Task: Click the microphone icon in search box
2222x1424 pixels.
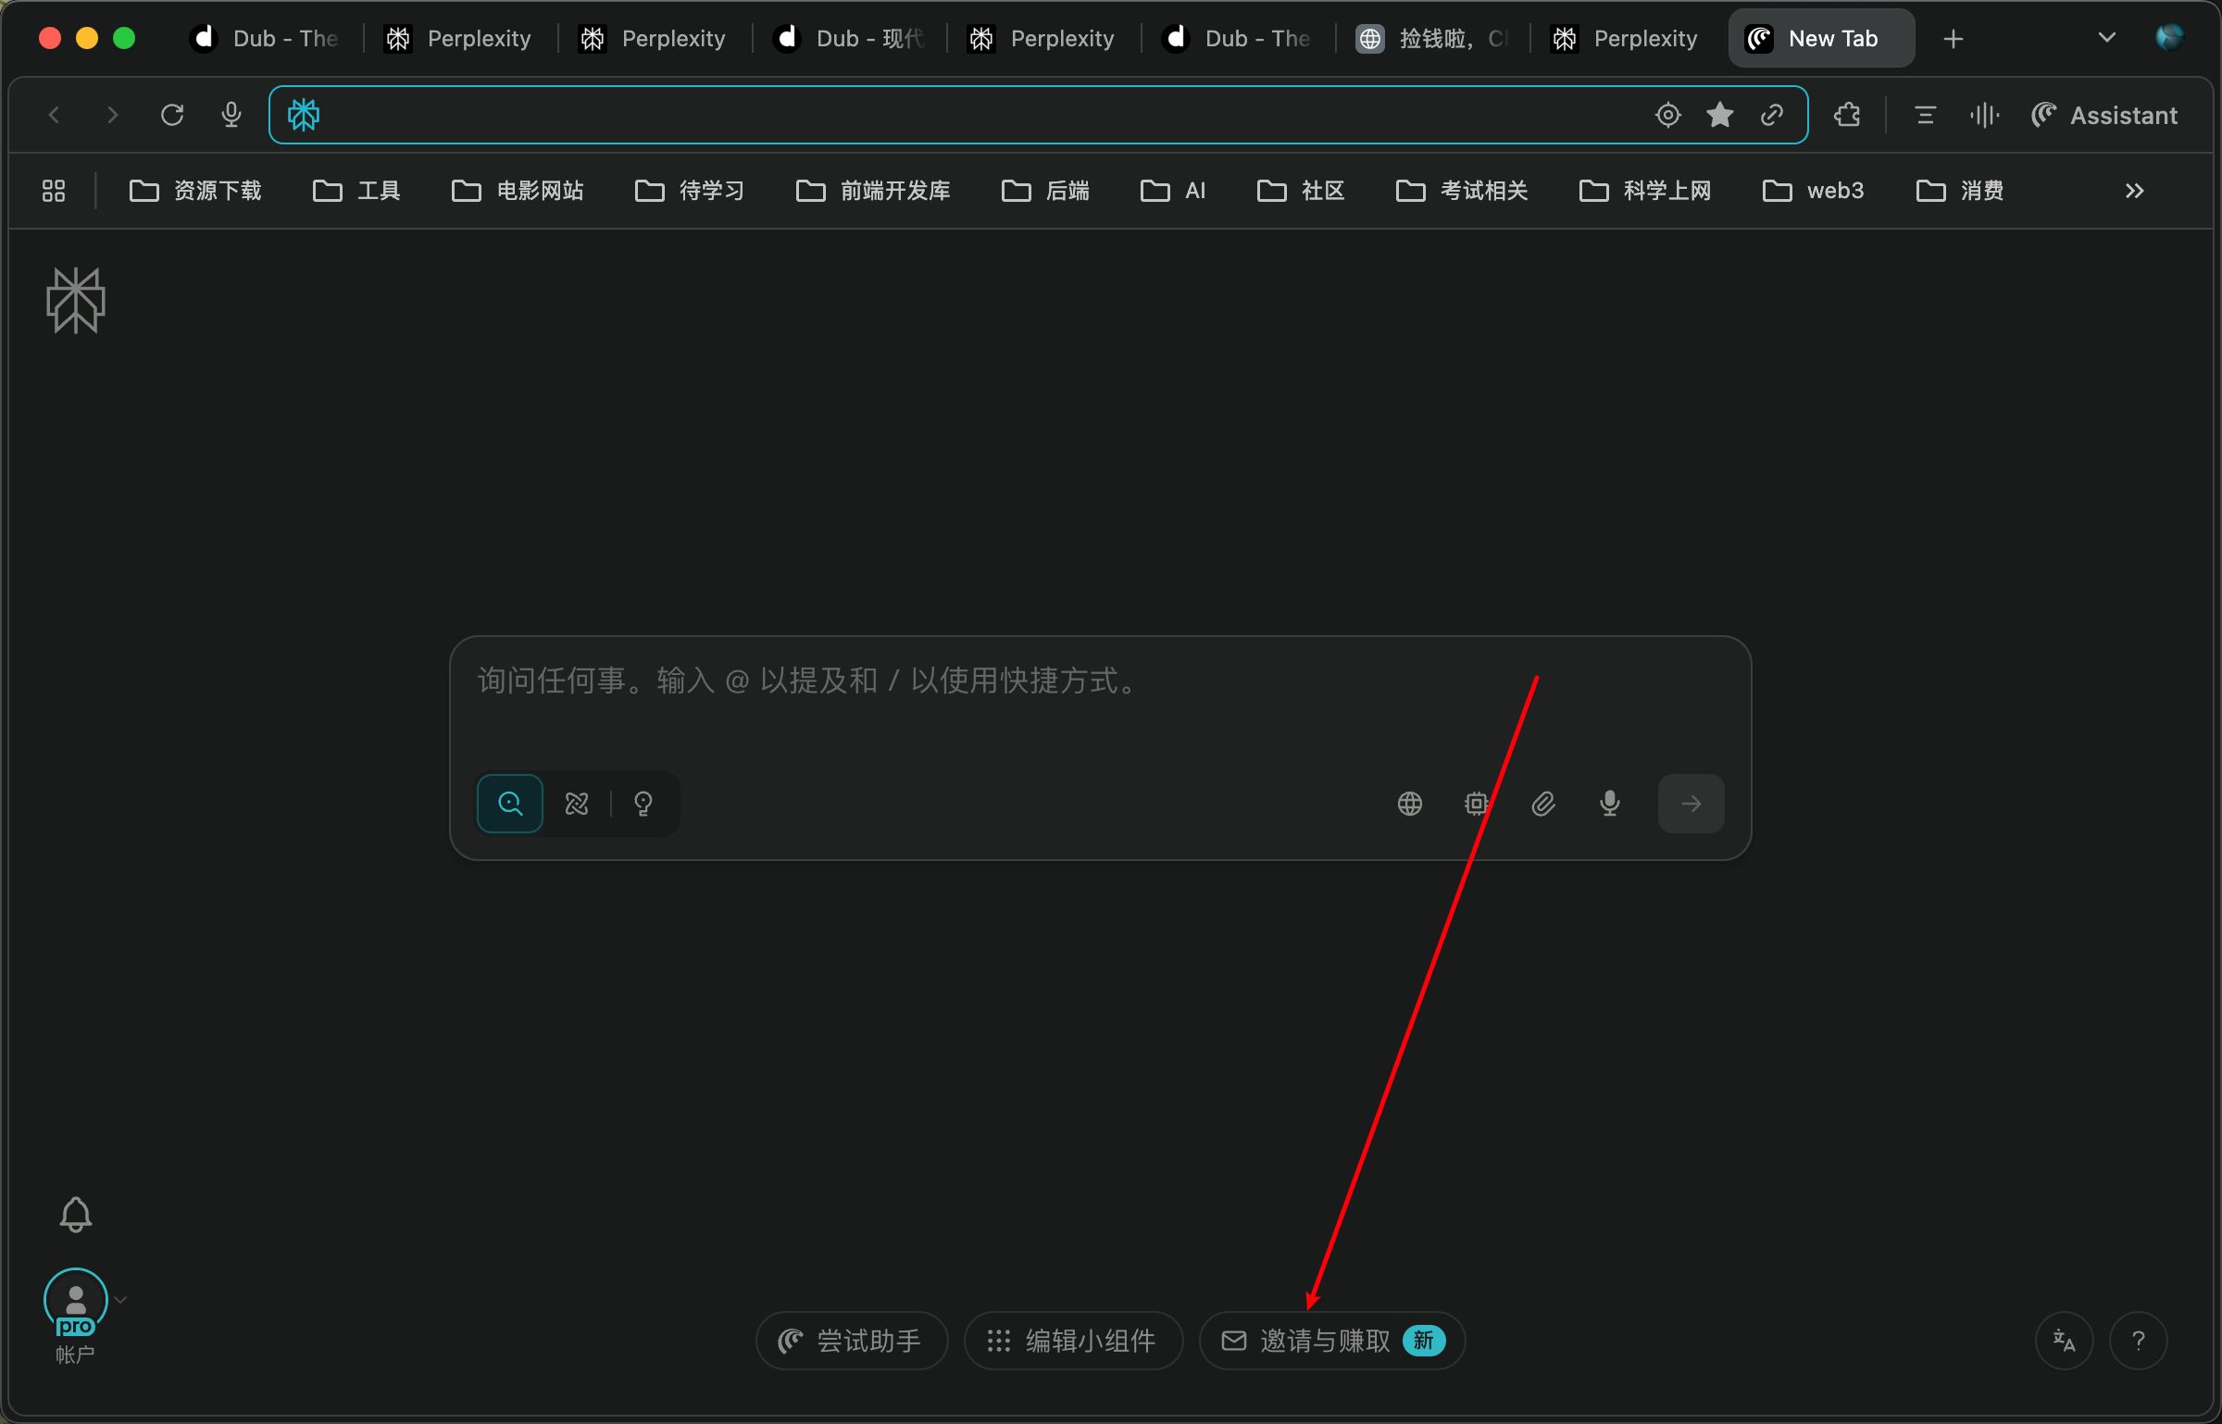Action: [x=1610, y=804]
